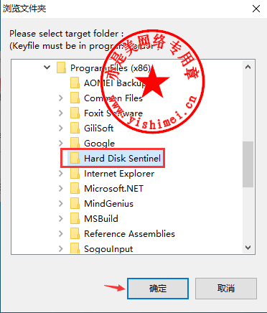Collapse the Program Files (x86) tree node

47,67
